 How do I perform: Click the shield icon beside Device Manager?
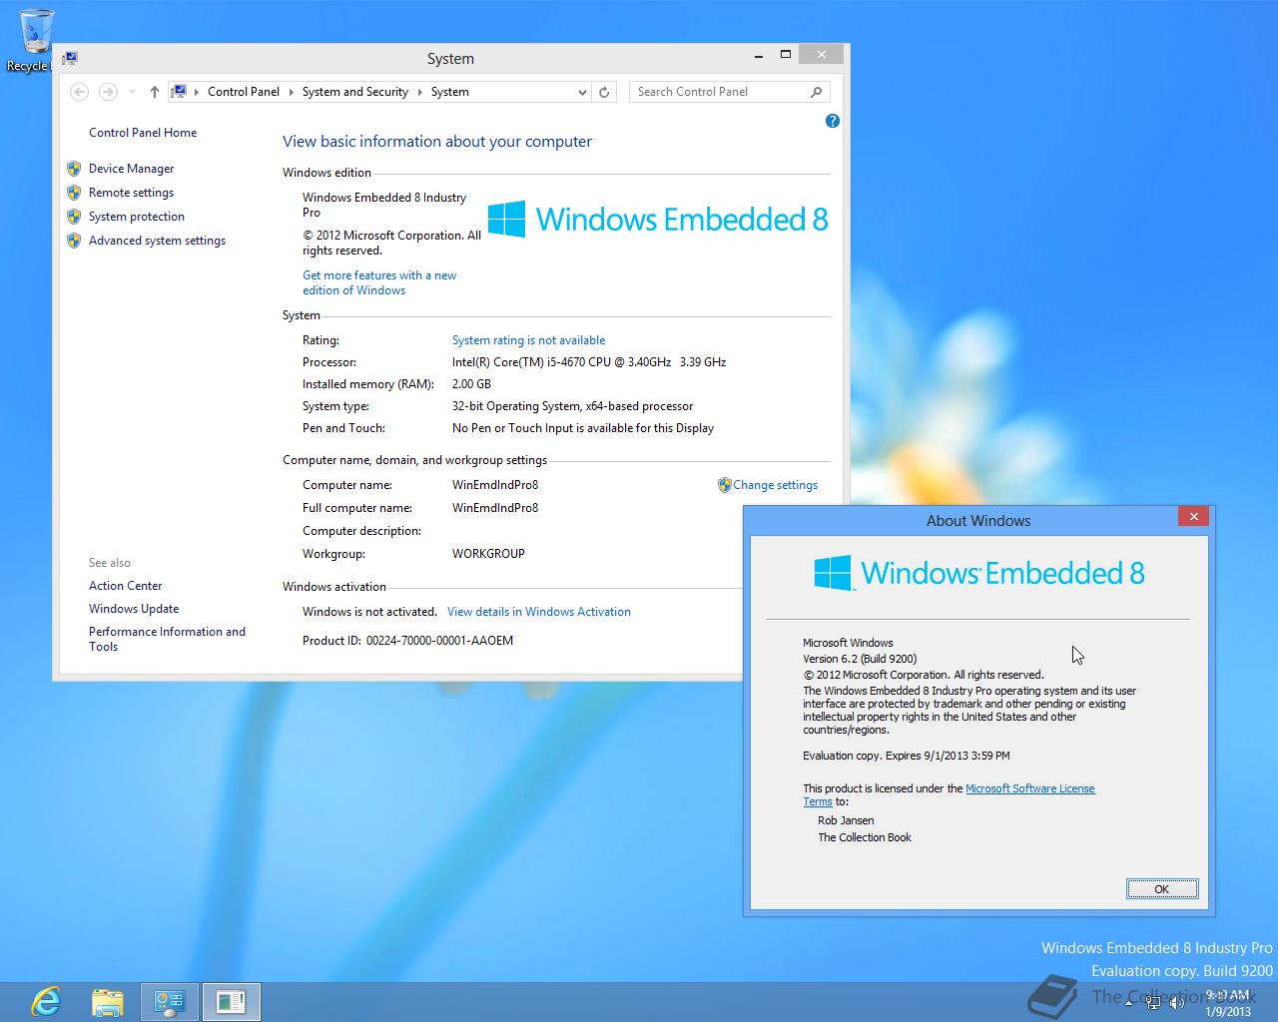pyautogui.click(x=74, y=169)
